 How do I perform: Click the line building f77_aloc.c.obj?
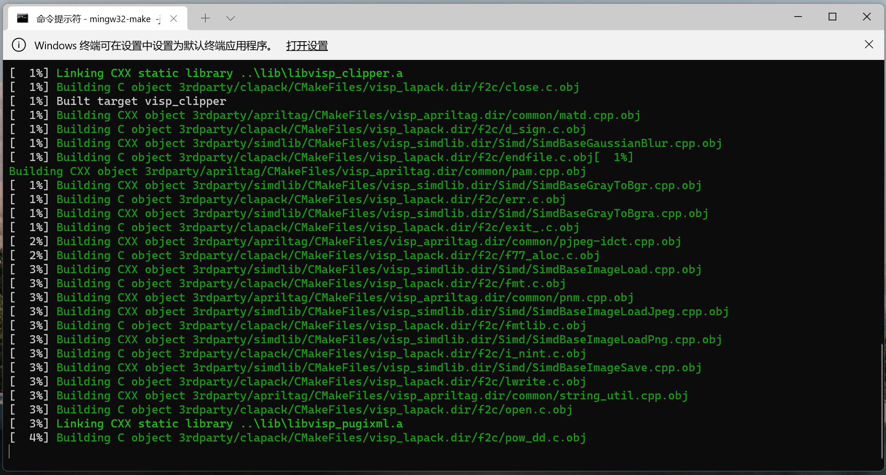point(305,255)
